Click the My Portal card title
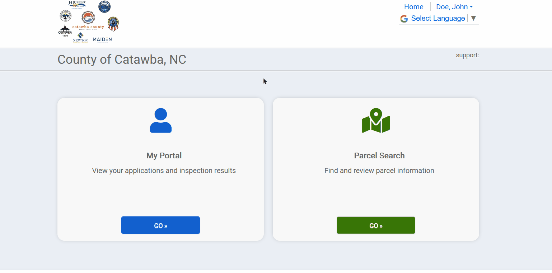Viewport: 552px width, 273px height. click(x=164, y=155)
